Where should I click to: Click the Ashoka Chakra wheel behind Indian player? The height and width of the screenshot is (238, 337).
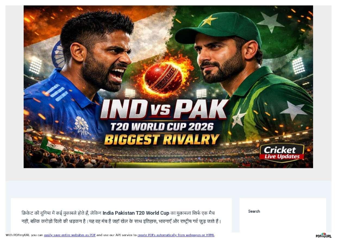point(58,54)
